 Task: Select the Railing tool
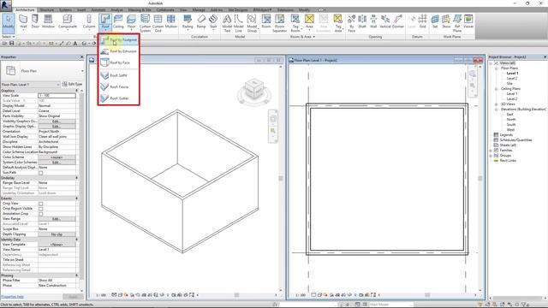(x=188, y=21)
